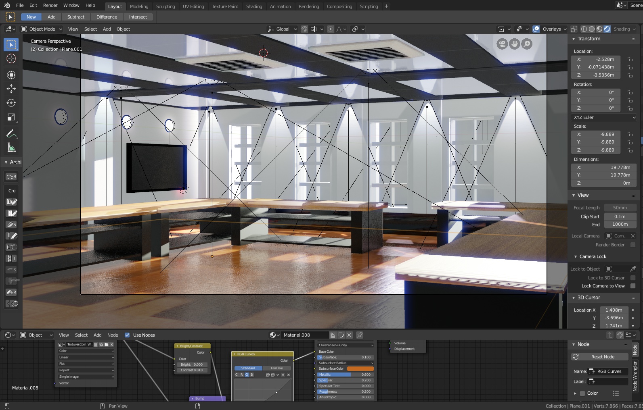Select the Scale tool
This screenshot has height=410, width=643.
coord(11,117)
